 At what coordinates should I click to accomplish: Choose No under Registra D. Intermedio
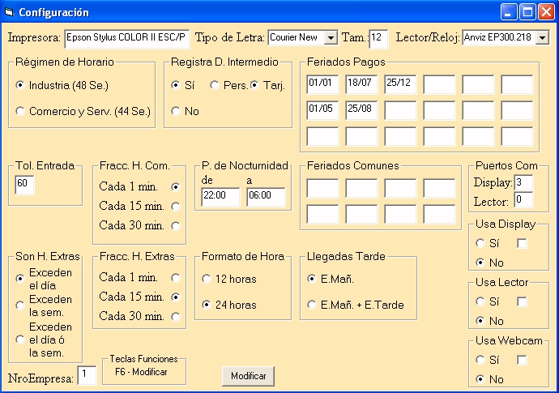tap(176, 112)
